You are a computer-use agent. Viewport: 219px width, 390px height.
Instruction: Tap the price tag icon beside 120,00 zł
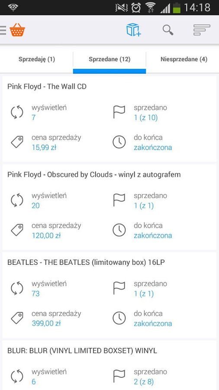(17, 230)
